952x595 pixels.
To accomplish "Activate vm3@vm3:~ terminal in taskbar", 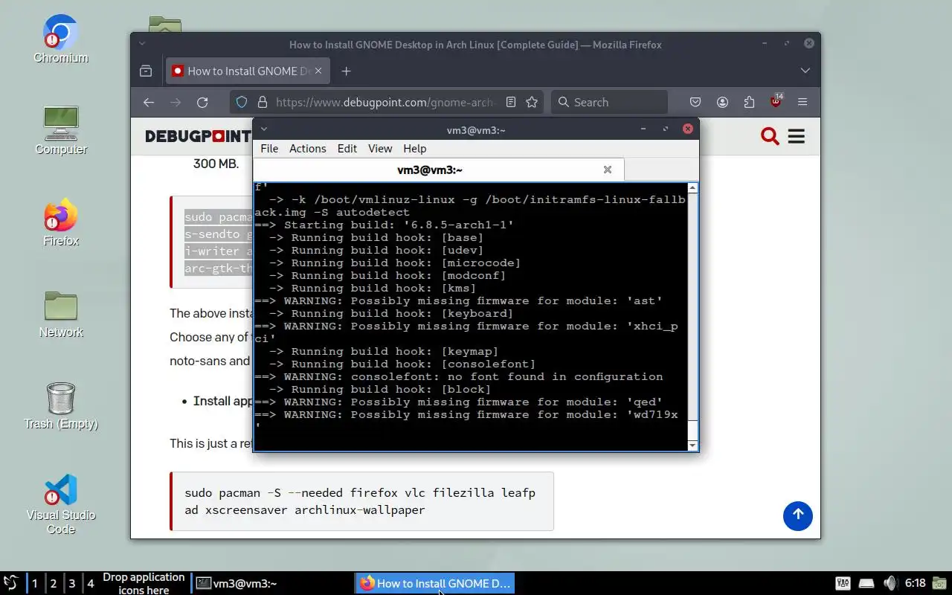I will 271,583.
